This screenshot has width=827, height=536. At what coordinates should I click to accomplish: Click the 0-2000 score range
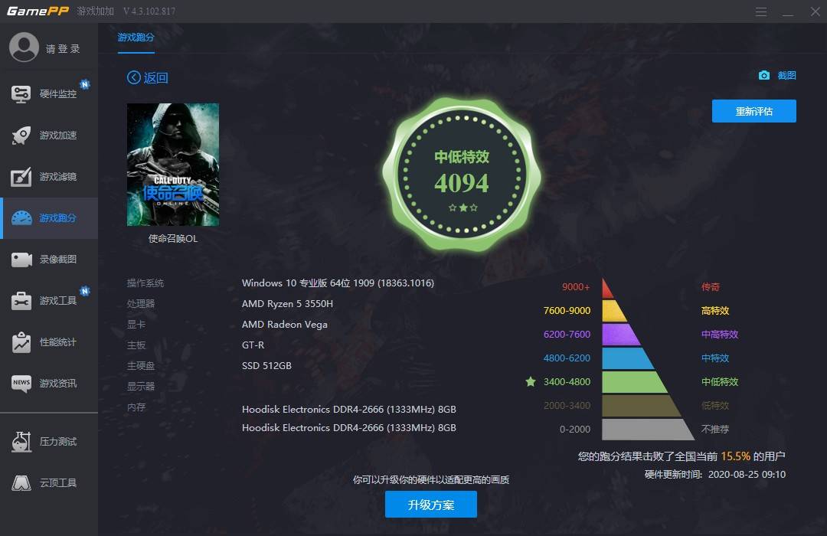click(575, 430)
